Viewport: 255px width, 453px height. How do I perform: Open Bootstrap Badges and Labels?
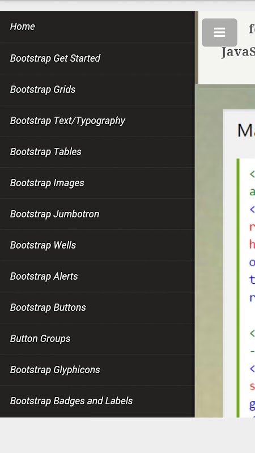tap(97, 401)
